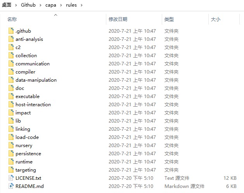Select the anti-analysis folder icon

(x=11, y=39)
